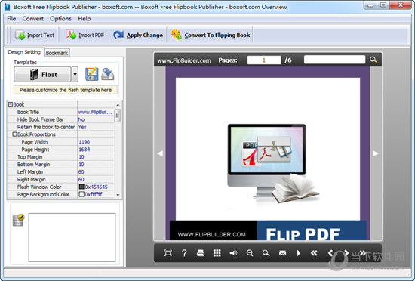The width and height of the screenshot is (415, 281).
Task: Click the print icon in the flipbook toolbar
Action: pyautogui.click(x=201, y=253)
